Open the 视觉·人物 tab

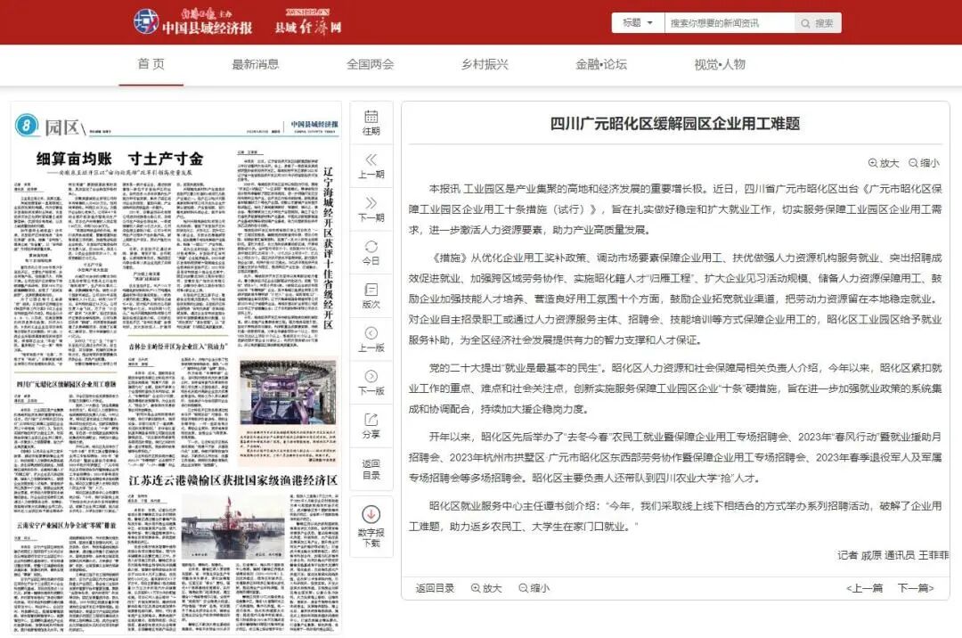click(719, 64)
